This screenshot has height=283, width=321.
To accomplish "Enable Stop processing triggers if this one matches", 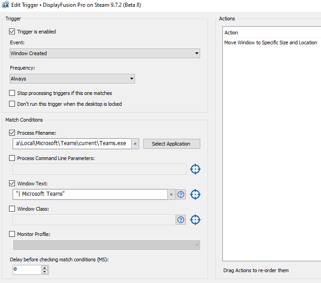I will [x=12, y=93].
